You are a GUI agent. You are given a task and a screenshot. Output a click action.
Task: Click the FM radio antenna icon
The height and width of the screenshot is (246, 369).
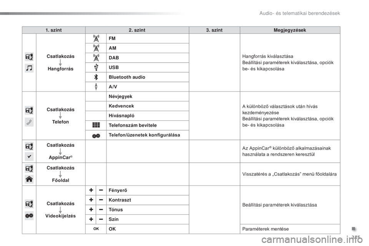tap(96, 38)
